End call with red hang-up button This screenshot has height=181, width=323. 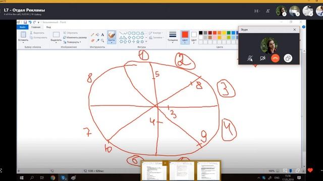pyautogui.click(x=275, y=58)
